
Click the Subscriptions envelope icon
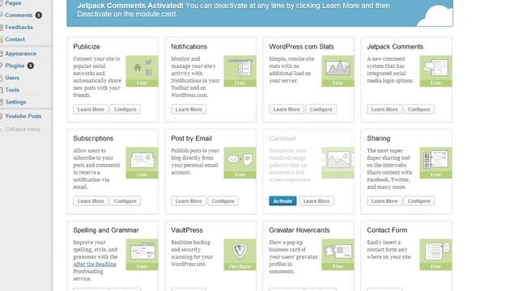tap(142, 162)
